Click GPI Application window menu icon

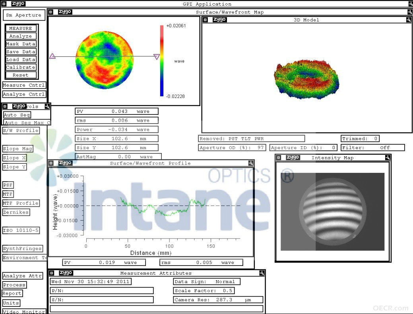[4, 4]
